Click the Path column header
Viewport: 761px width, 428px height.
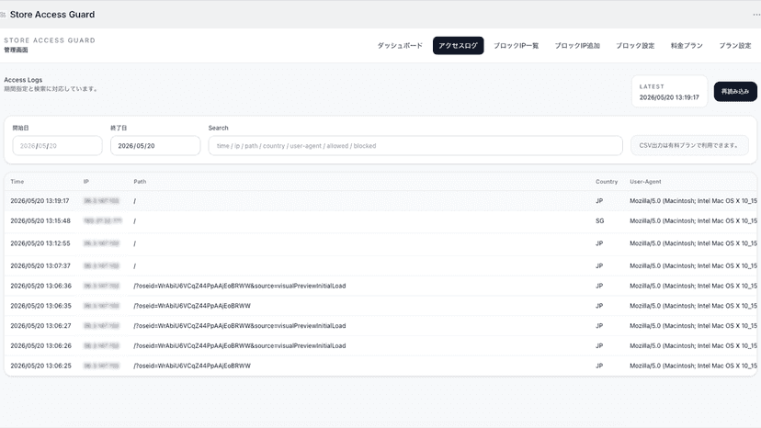coord(140,182)
